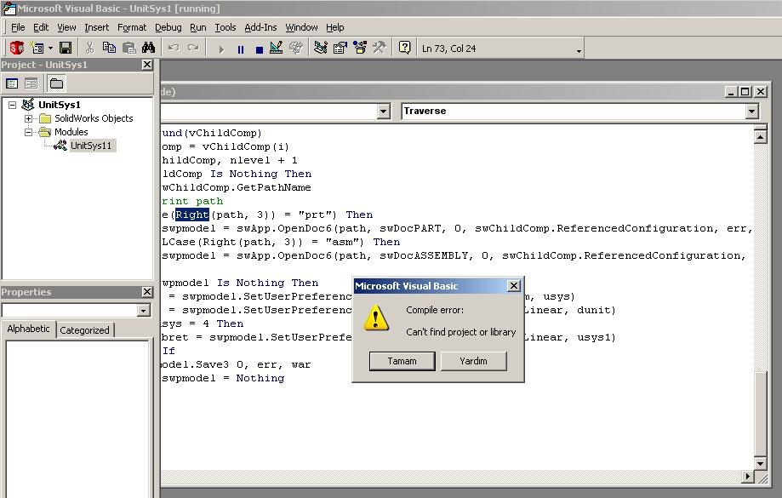Select the SolidWorks Objects folder label
The width and height of the screenshot is (782, 498).
pos(94,118)
